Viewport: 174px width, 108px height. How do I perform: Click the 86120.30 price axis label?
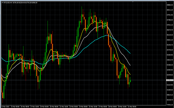(x=170, y=35)
